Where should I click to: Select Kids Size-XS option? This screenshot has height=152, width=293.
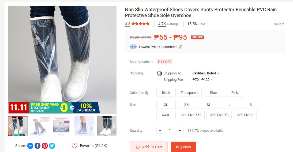pyautogui.click(x=219, y=115)
